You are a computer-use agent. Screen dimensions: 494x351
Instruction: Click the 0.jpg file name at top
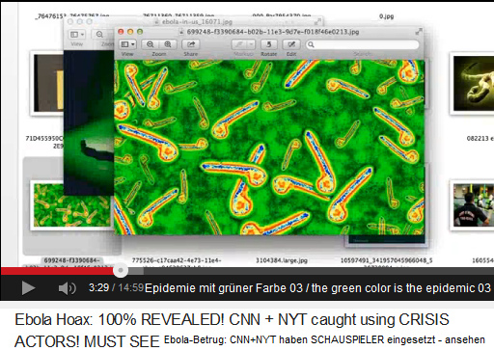tap(386, 16)
